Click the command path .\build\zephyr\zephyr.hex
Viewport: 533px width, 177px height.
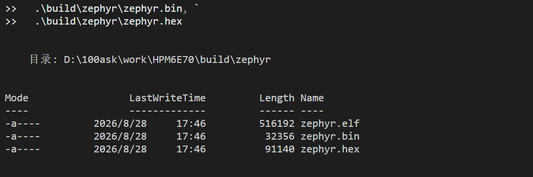click(108, 22)
